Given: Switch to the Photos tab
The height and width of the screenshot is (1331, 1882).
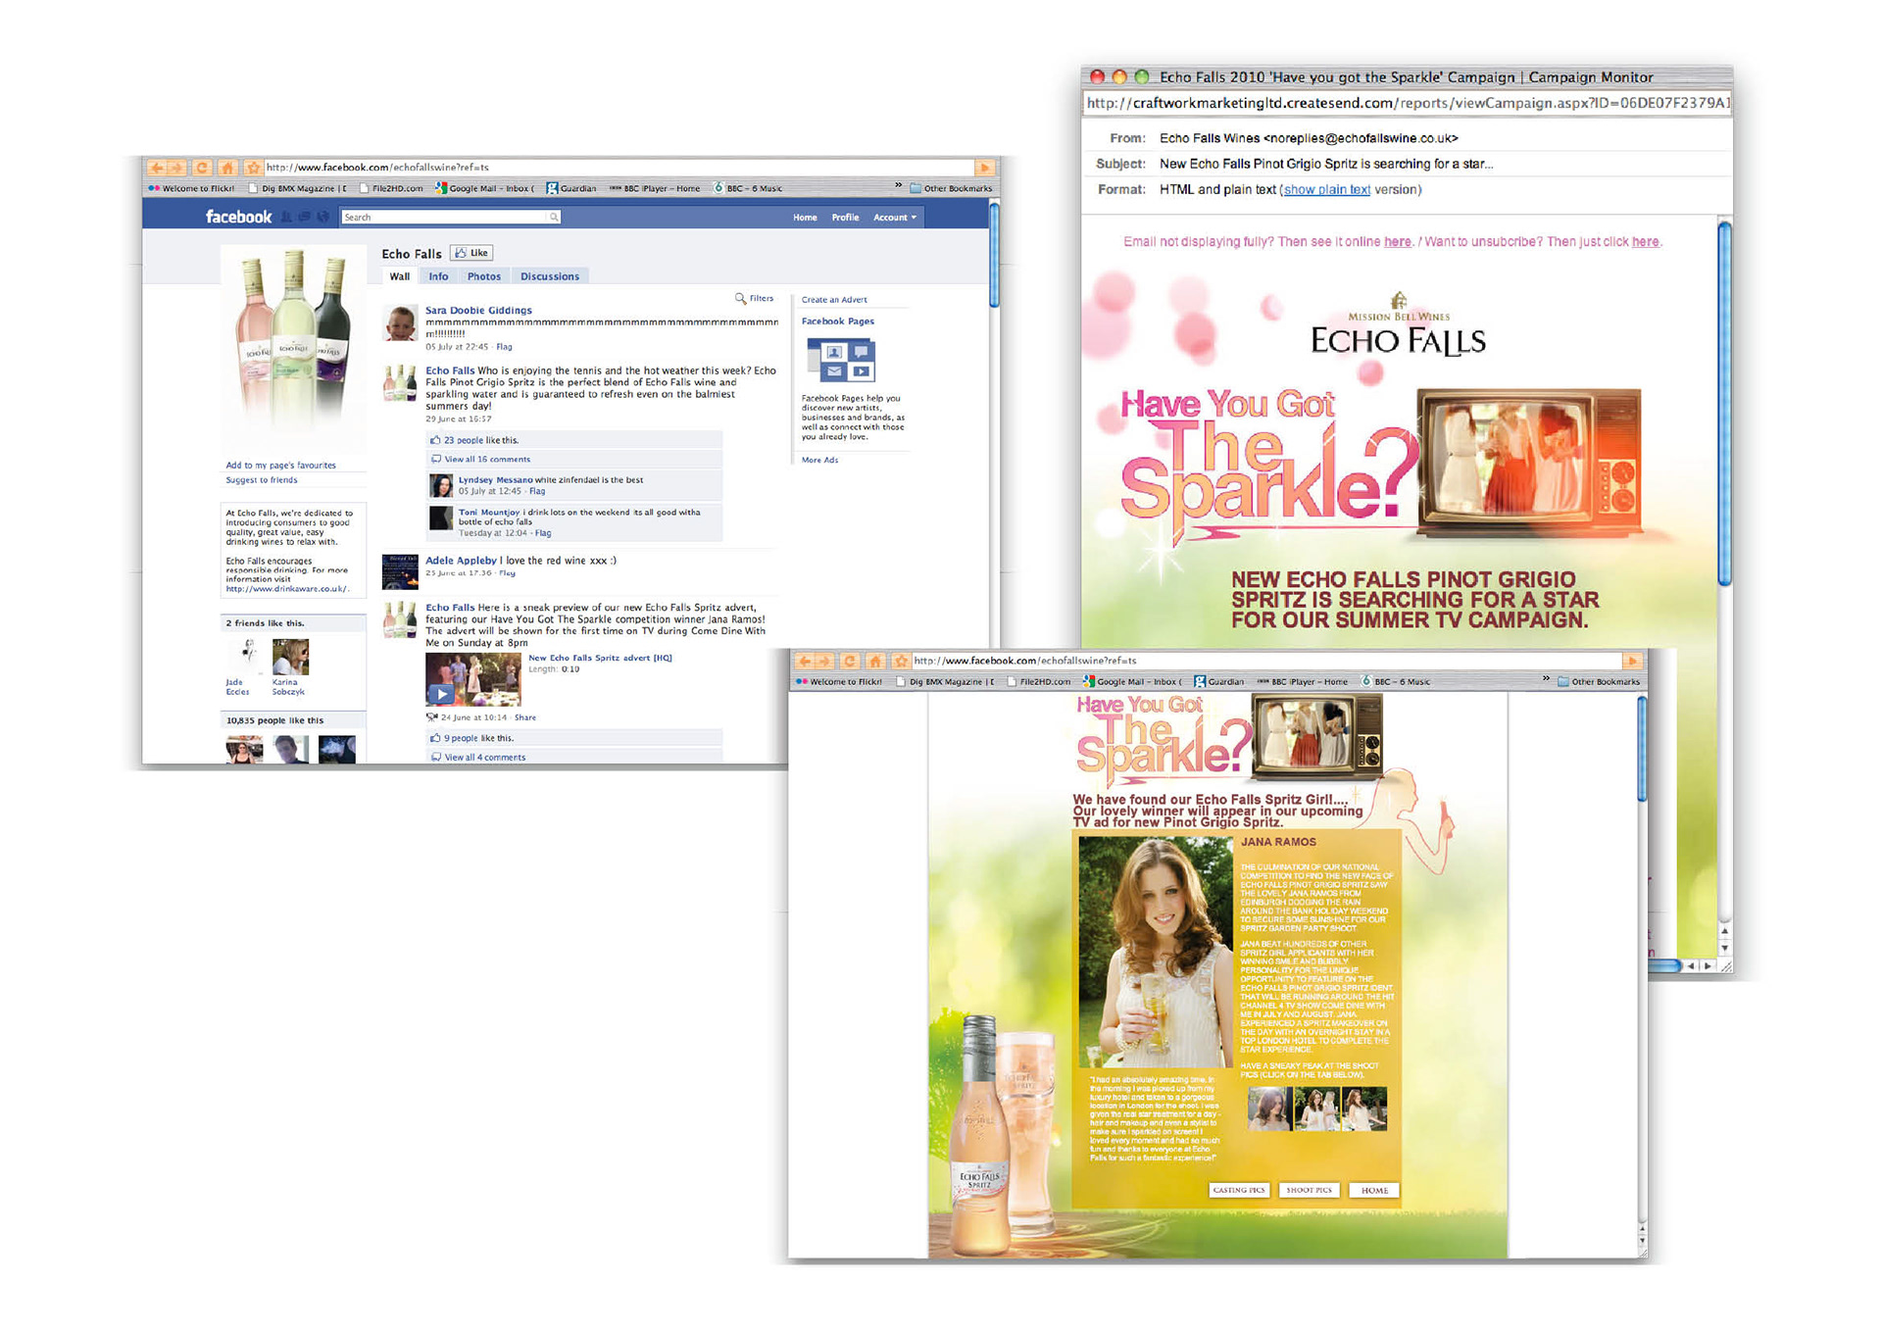Looking at the screenshot, I should click(484, 276).
